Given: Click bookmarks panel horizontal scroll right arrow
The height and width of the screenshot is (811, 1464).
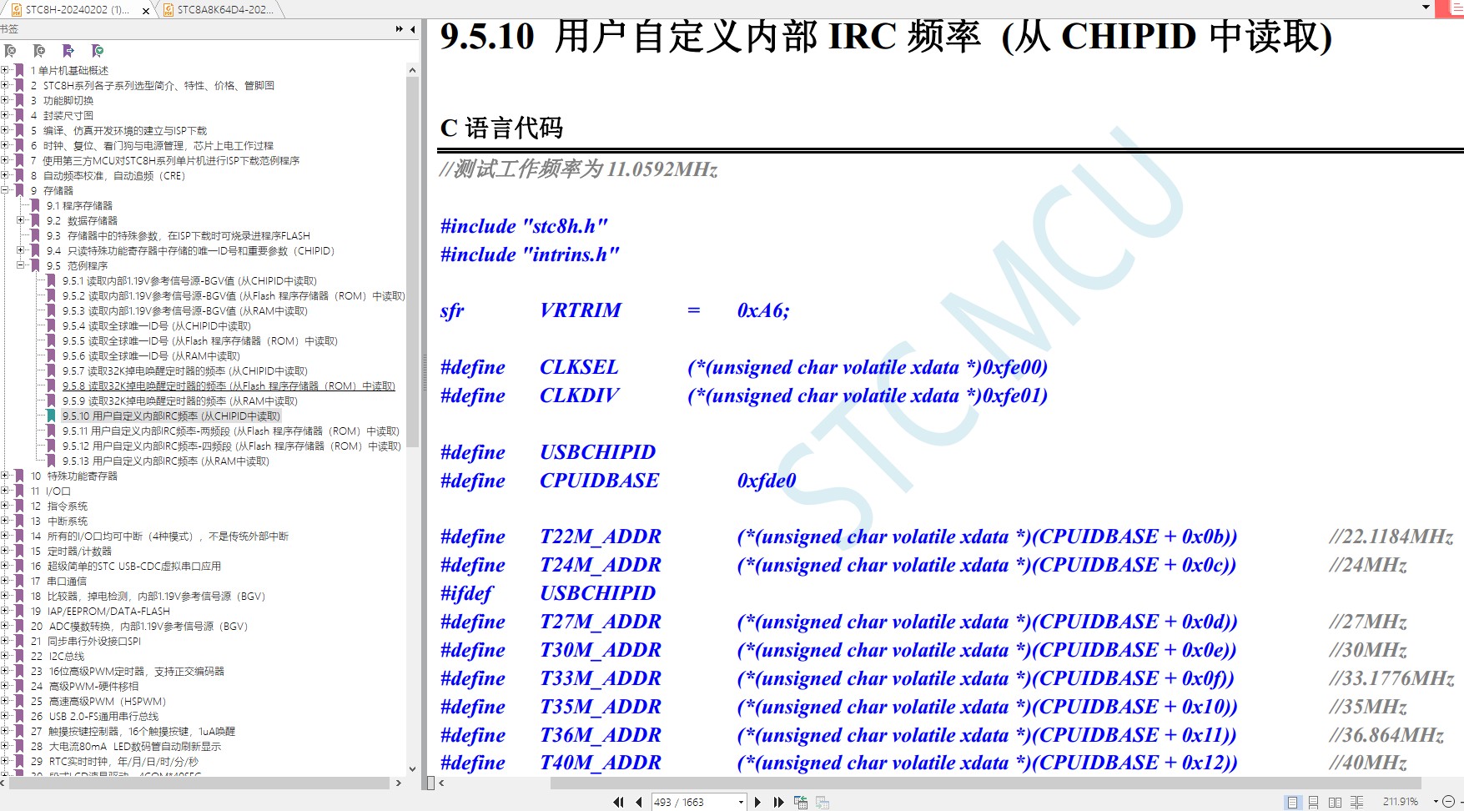Looking at the screenshot, I should (x=399, y=783).
